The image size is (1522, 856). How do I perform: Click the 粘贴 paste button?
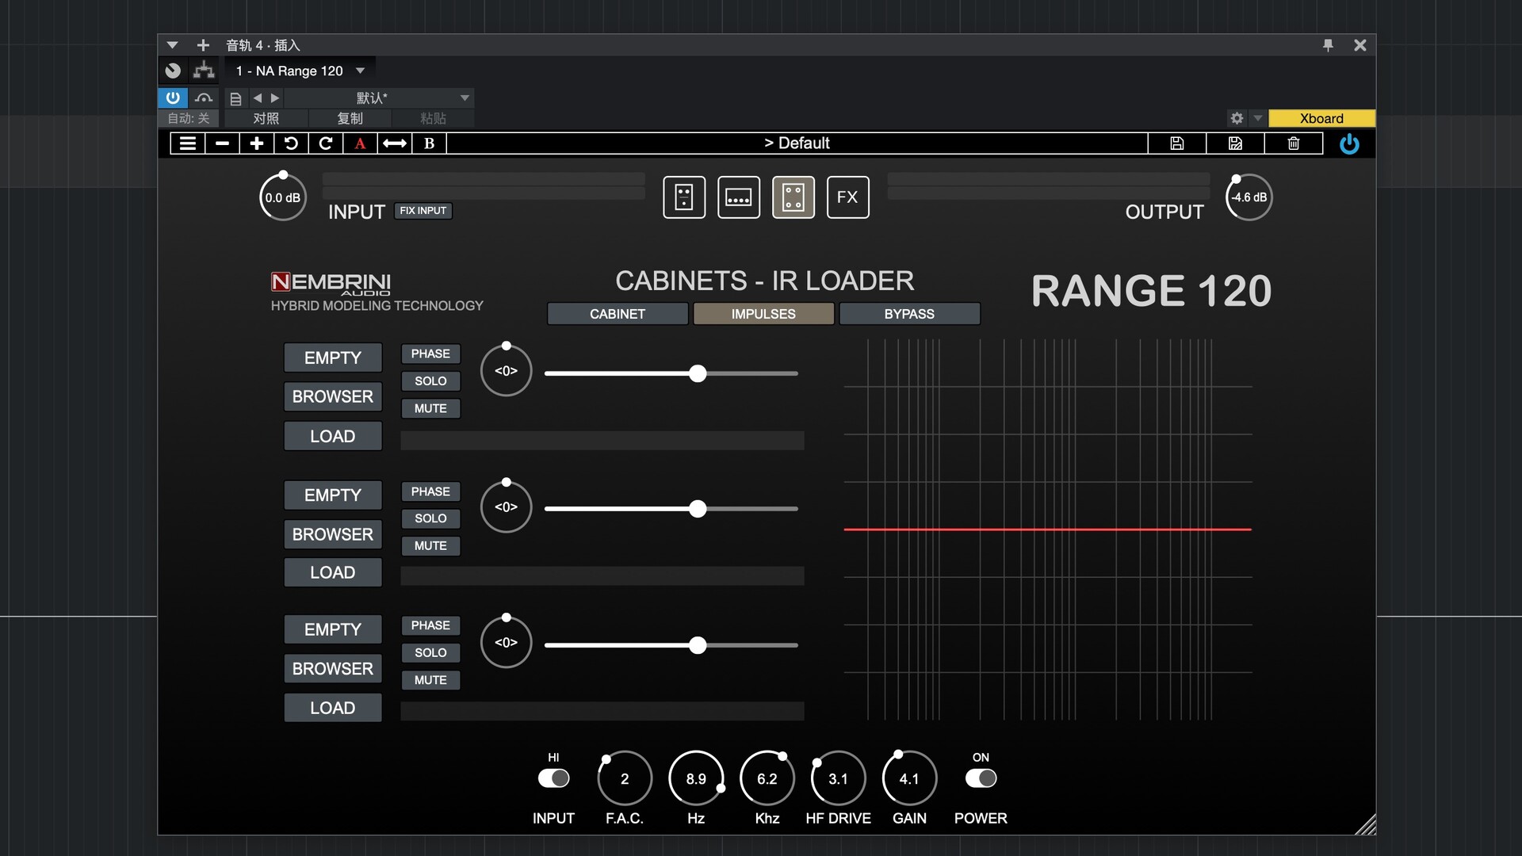click(433, 118)
